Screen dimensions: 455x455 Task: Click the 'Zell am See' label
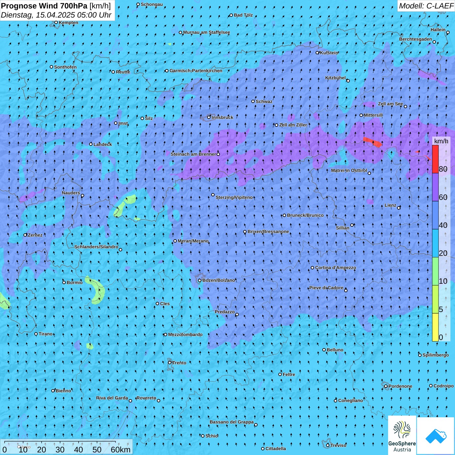click(390, 104)
